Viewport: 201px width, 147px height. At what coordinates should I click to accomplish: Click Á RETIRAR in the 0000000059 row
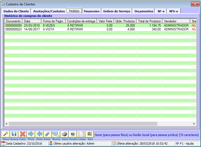pyautogui.click(x=75, y=25)
